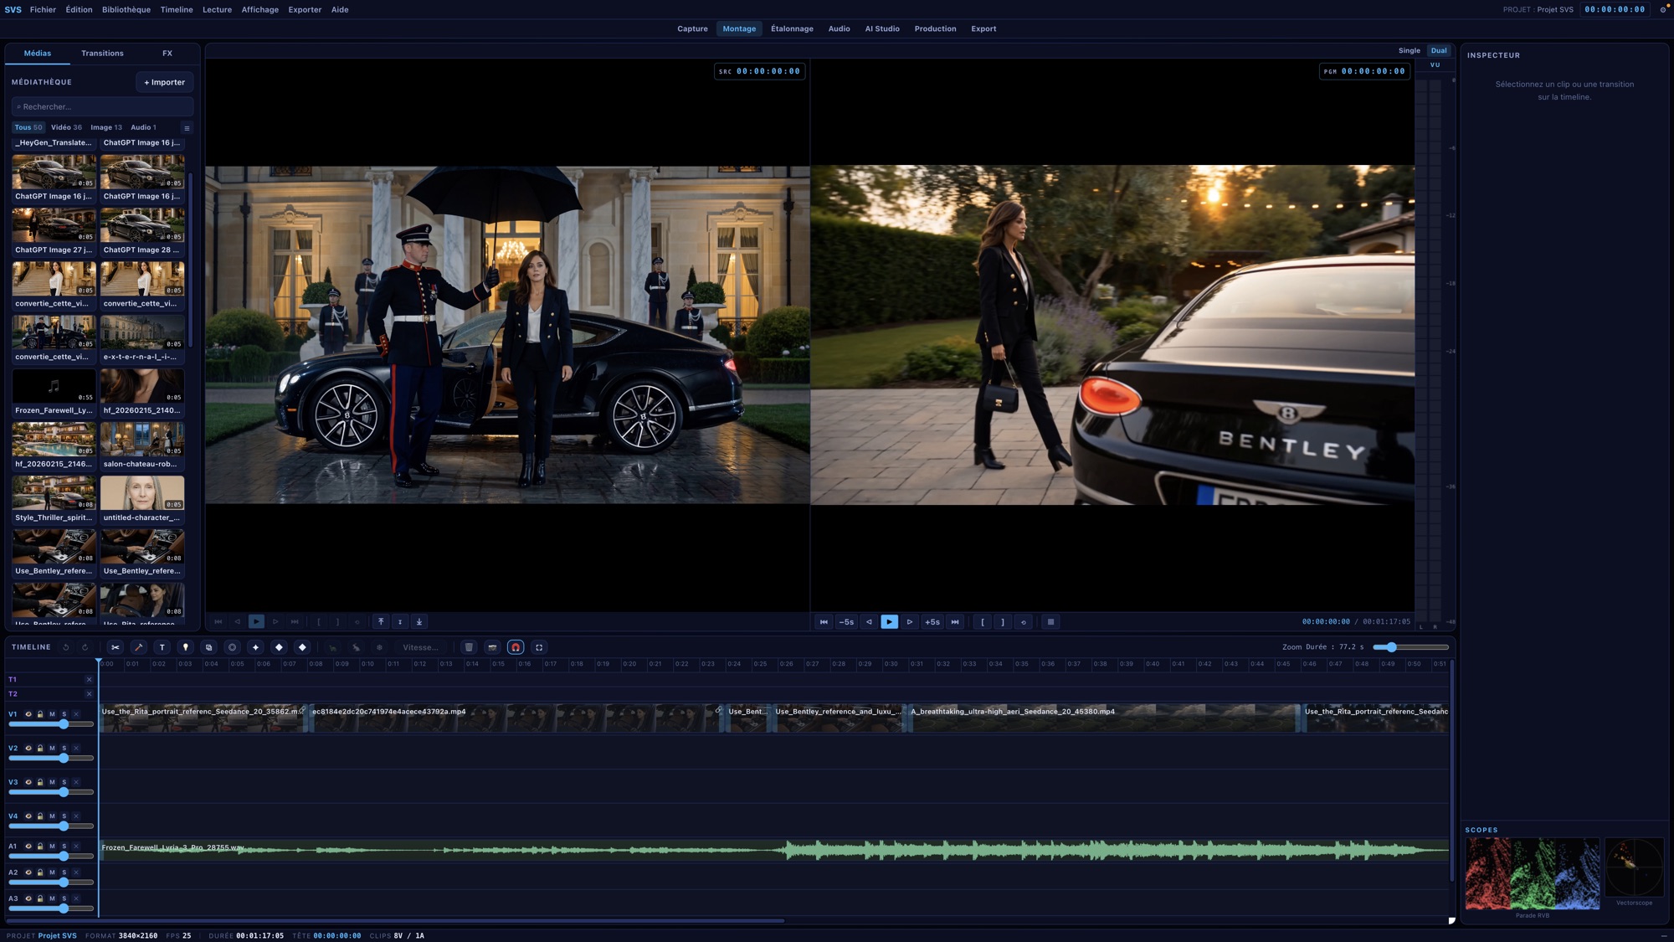The width and height of the screenshot is (1674, 942).
Task: Toggle the magnet snapping button
Action: pos(516,647)
